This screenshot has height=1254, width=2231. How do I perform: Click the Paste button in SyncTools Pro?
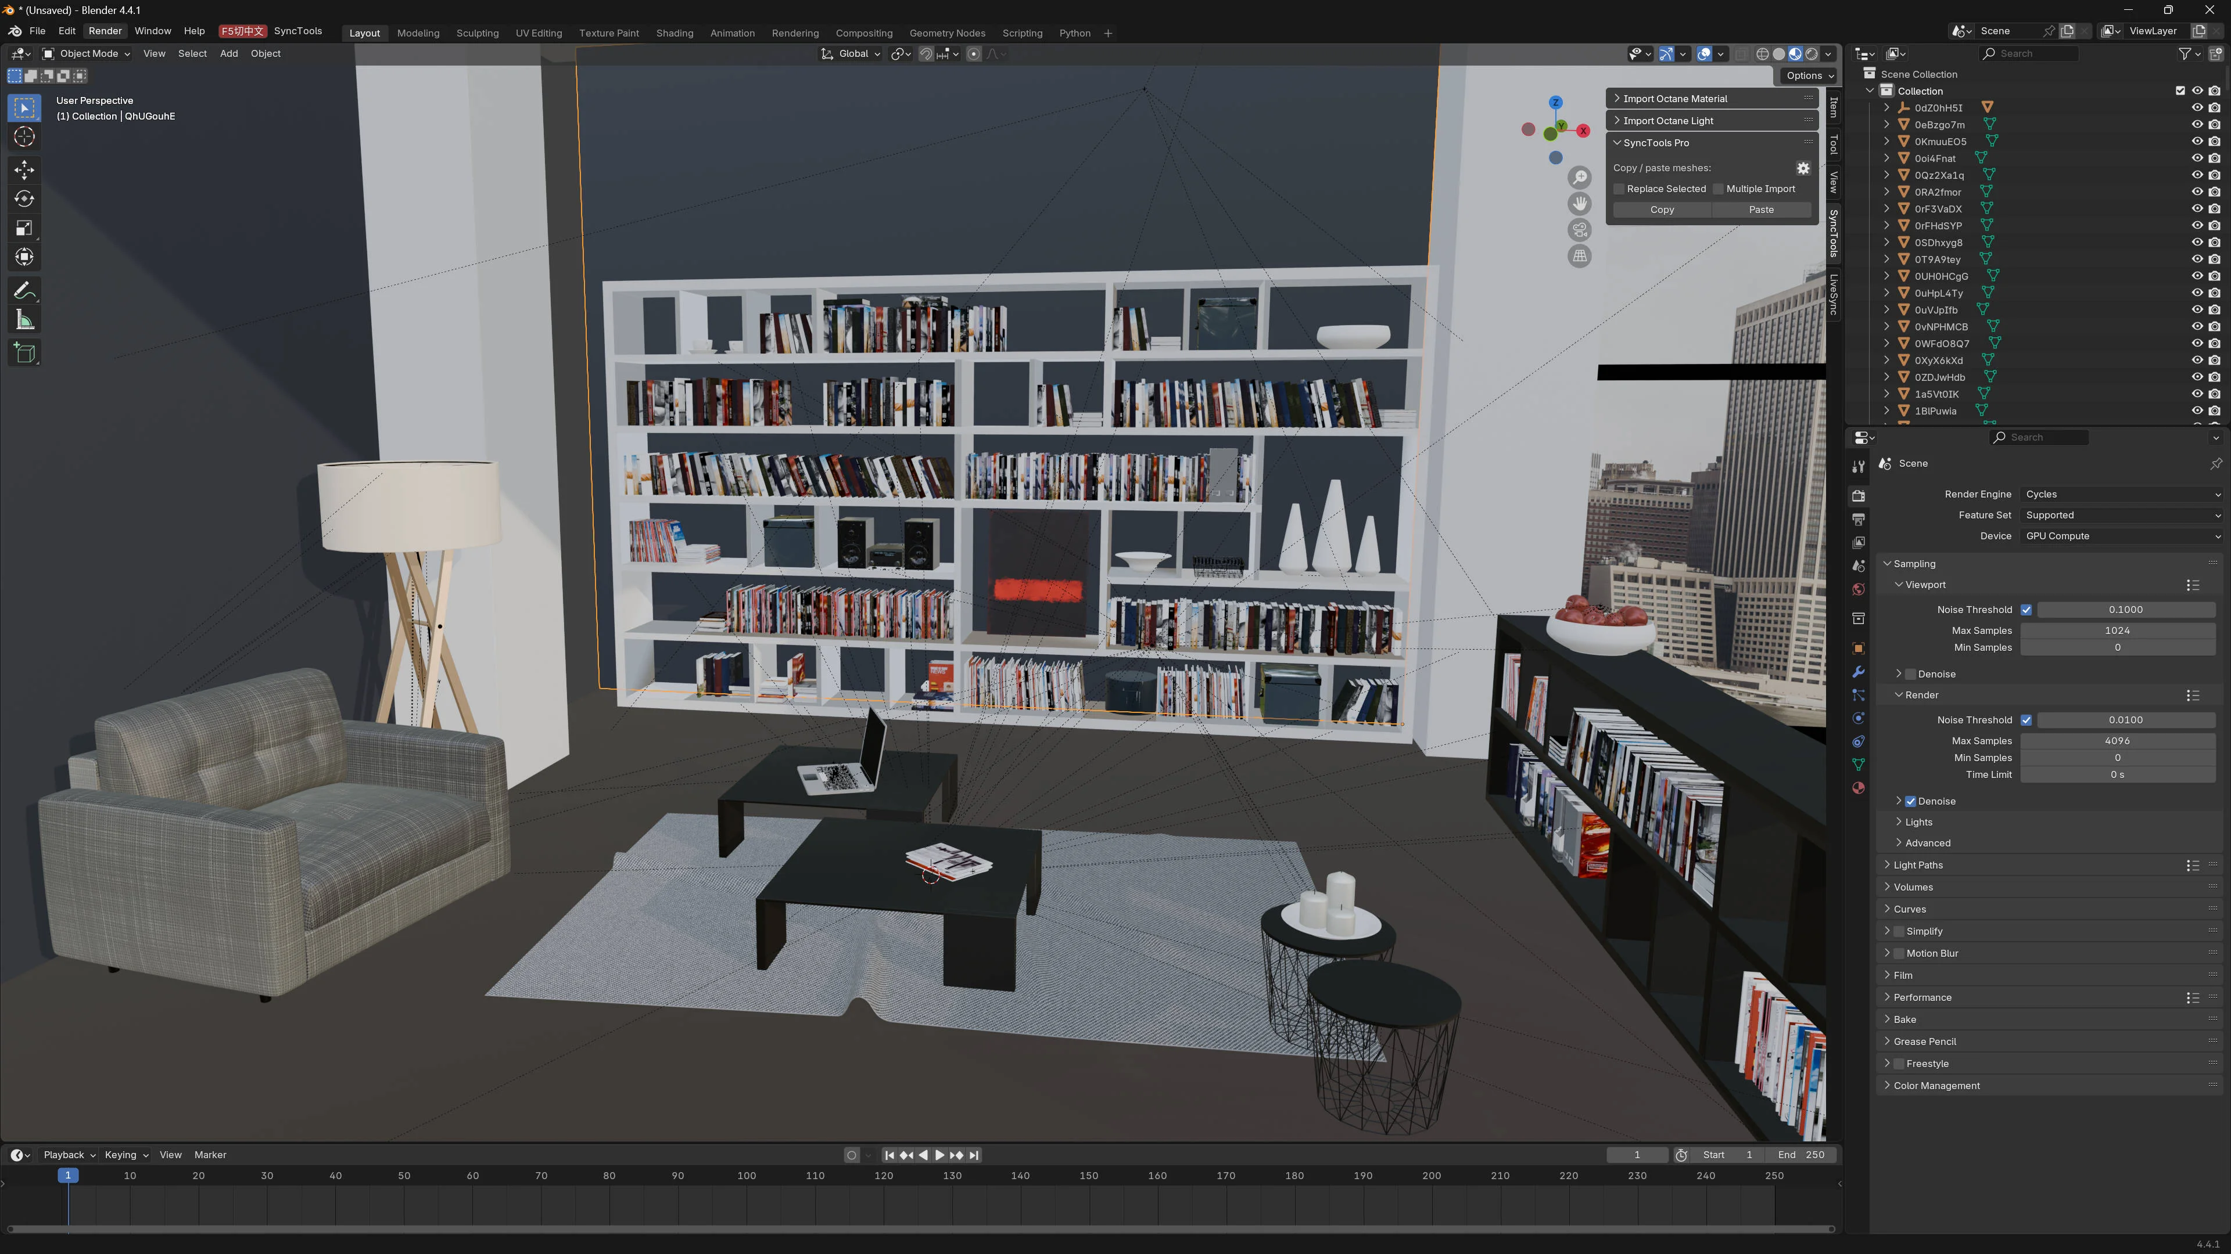1762,210
